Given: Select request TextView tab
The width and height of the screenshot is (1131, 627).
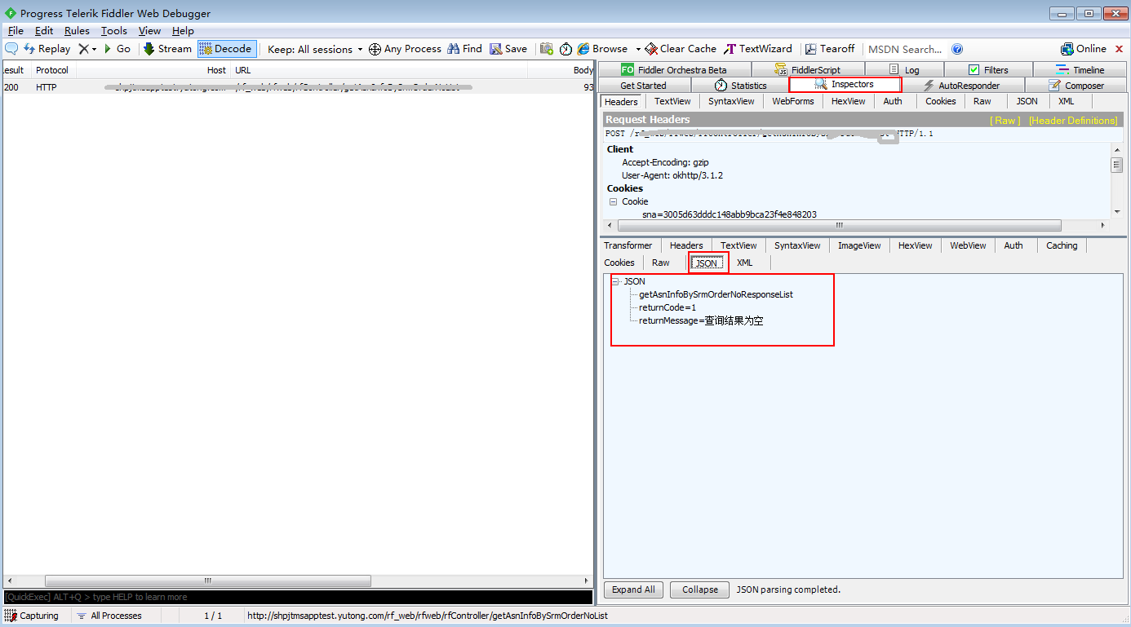Looking at the screenshot, I should [672, 101].
